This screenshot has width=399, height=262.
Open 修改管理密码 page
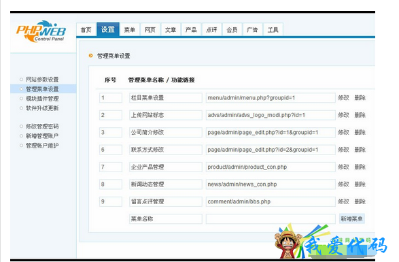click(x=42, y=127)
